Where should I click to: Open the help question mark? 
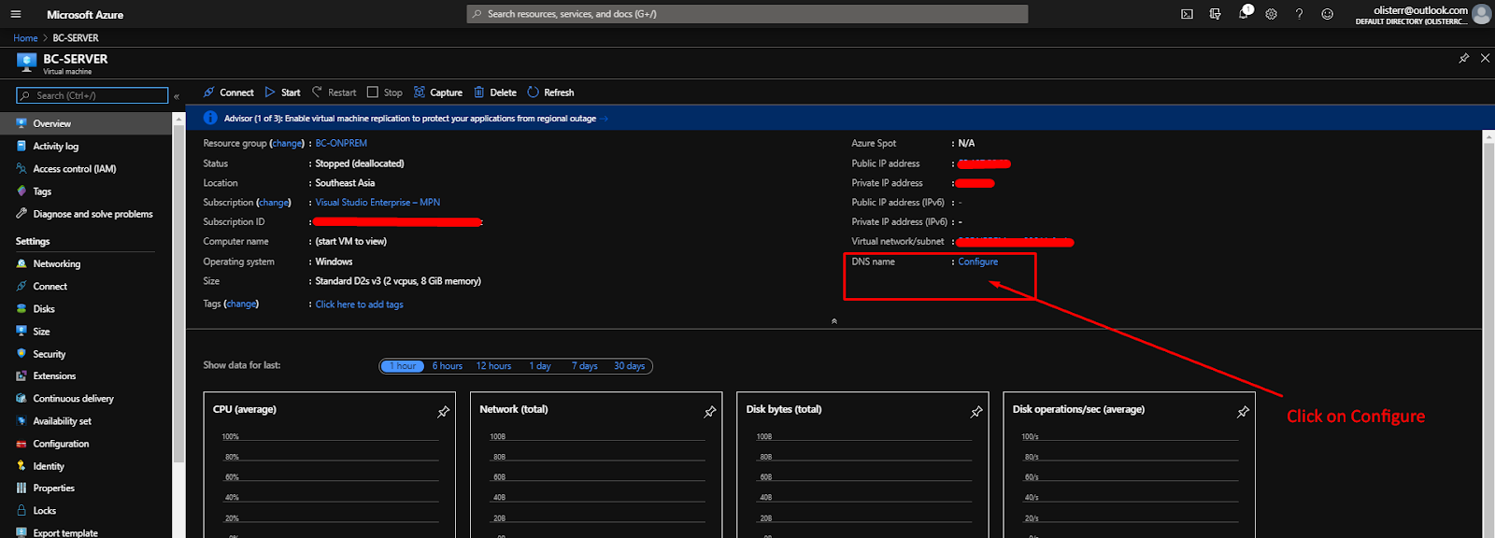[1299, 14]
